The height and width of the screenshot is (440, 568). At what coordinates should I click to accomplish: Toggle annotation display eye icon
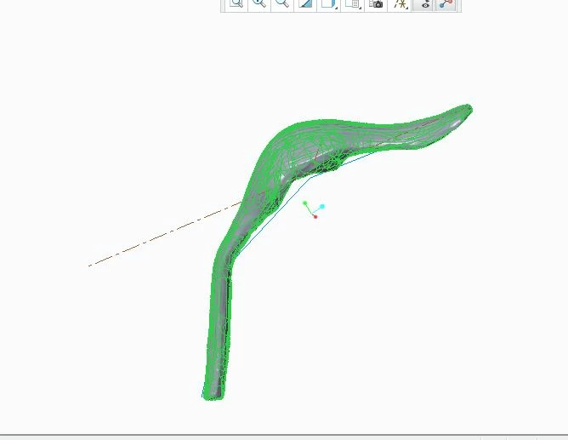click(423, 3)
